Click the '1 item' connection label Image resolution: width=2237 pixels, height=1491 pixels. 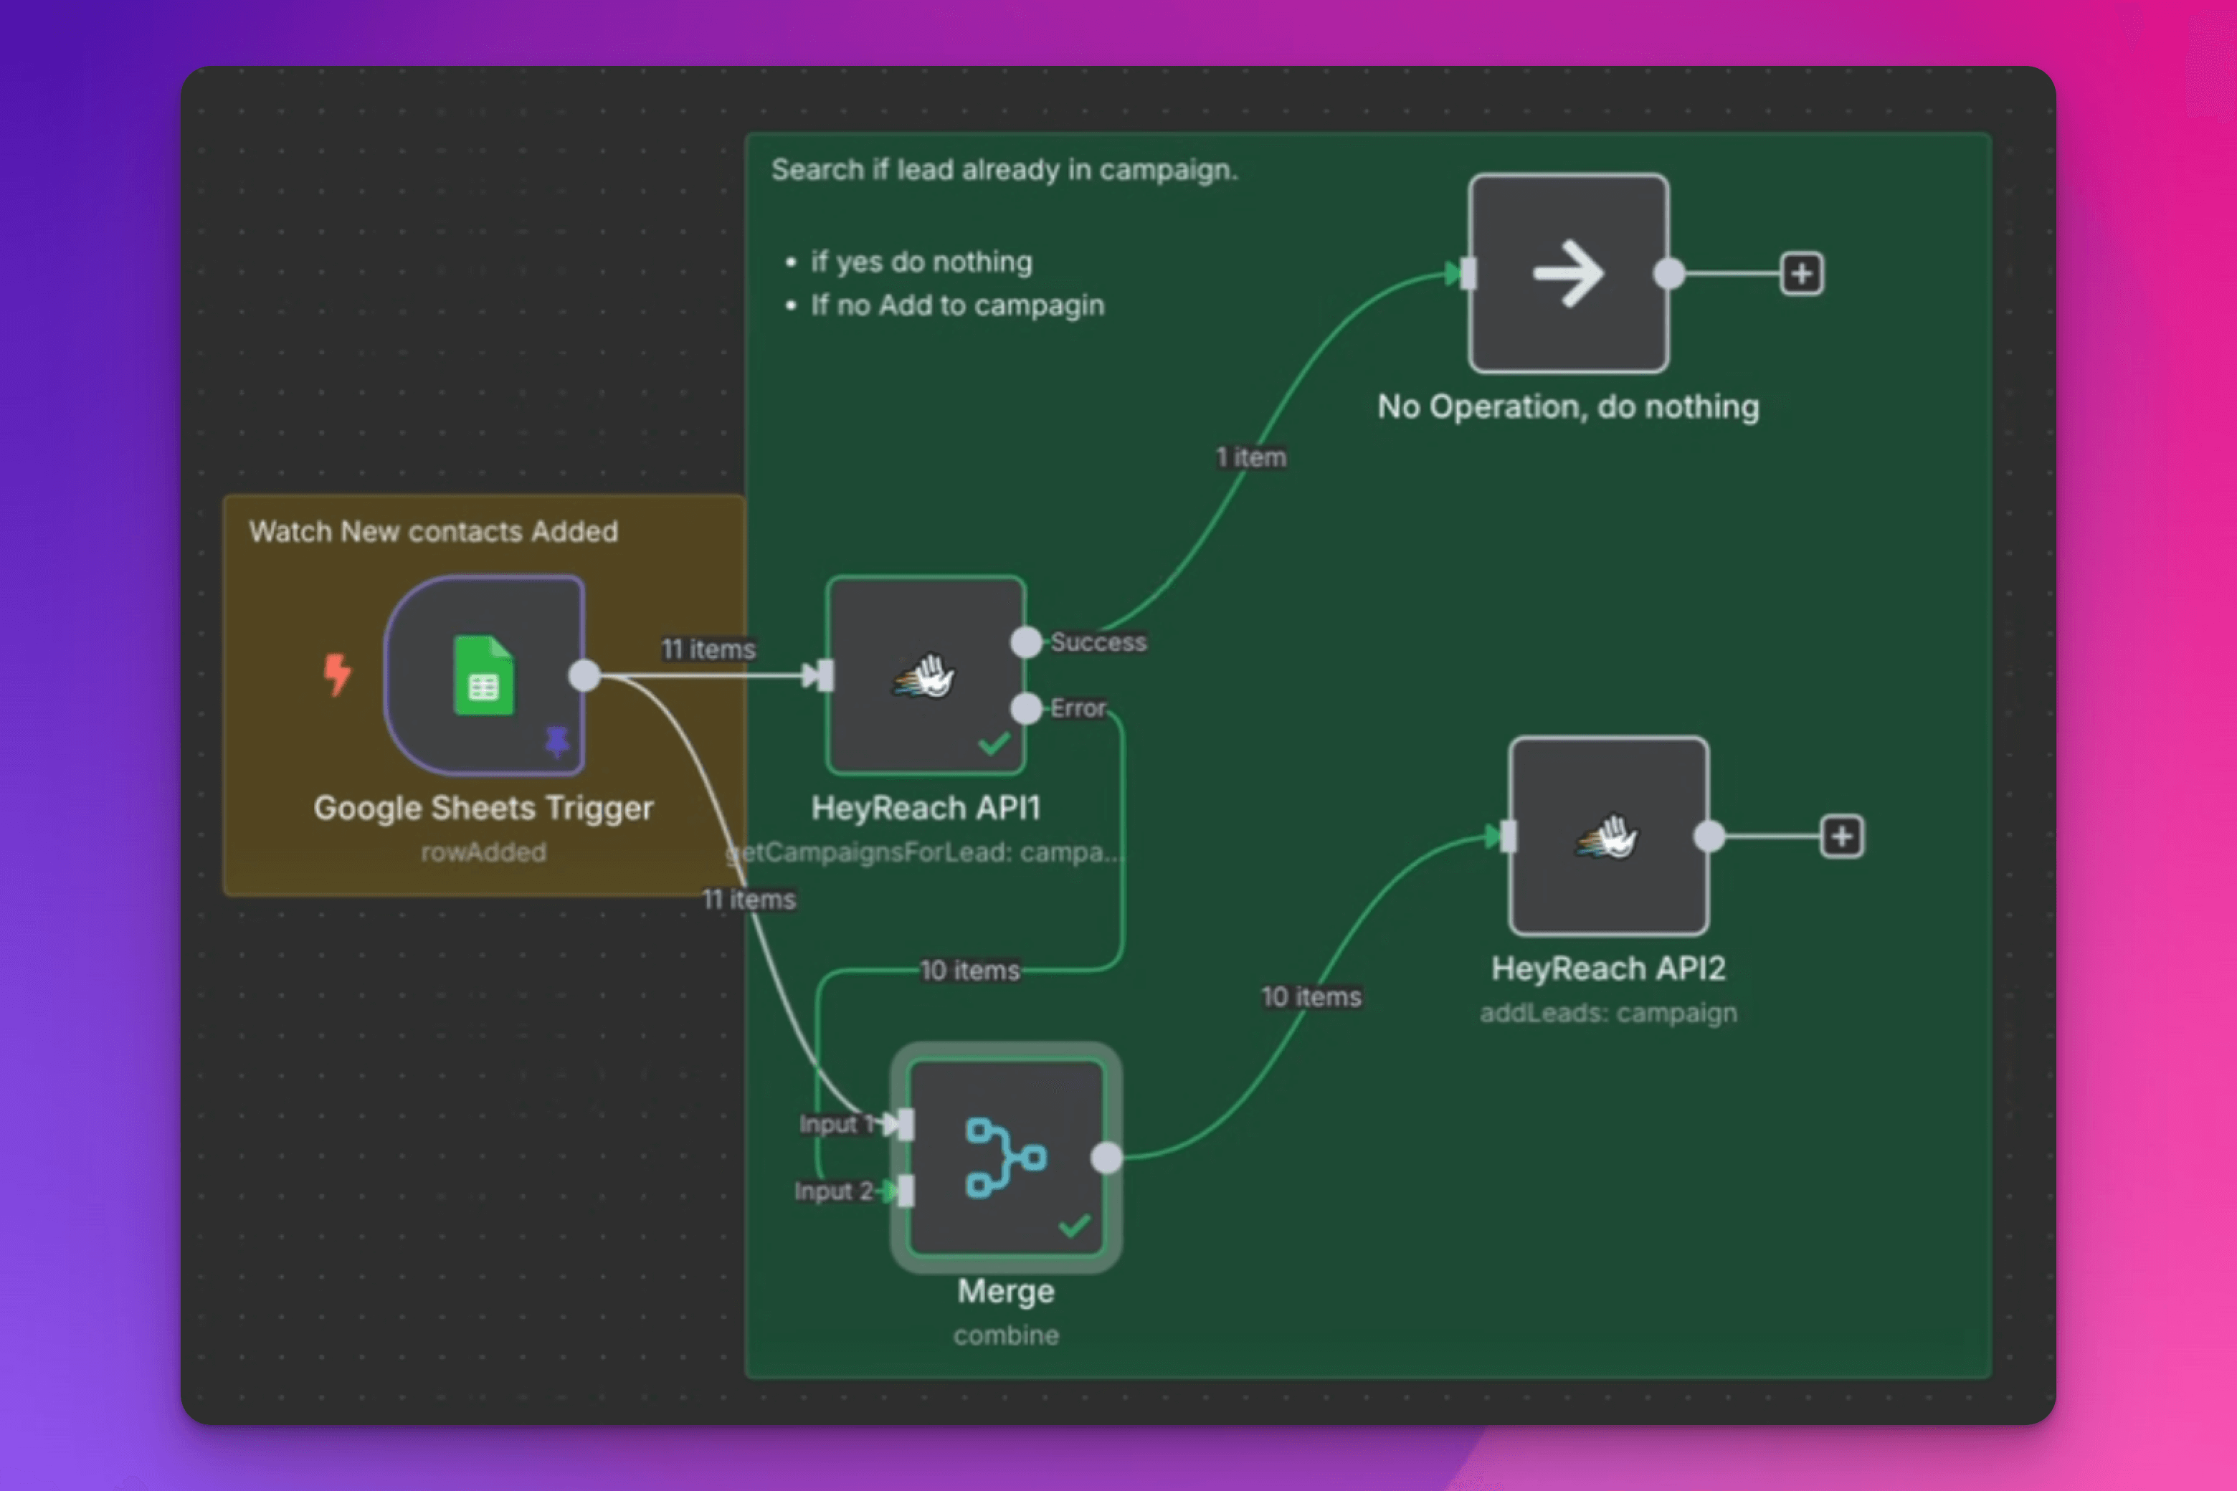pos(1250,457)
